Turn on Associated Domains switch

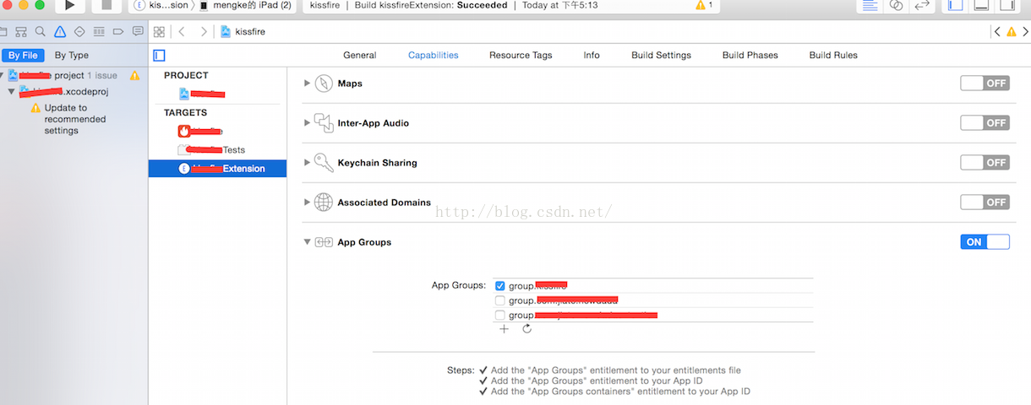(985, 202)
